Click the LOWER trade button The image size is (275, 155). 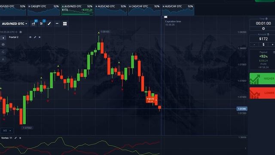pos(262,93)
